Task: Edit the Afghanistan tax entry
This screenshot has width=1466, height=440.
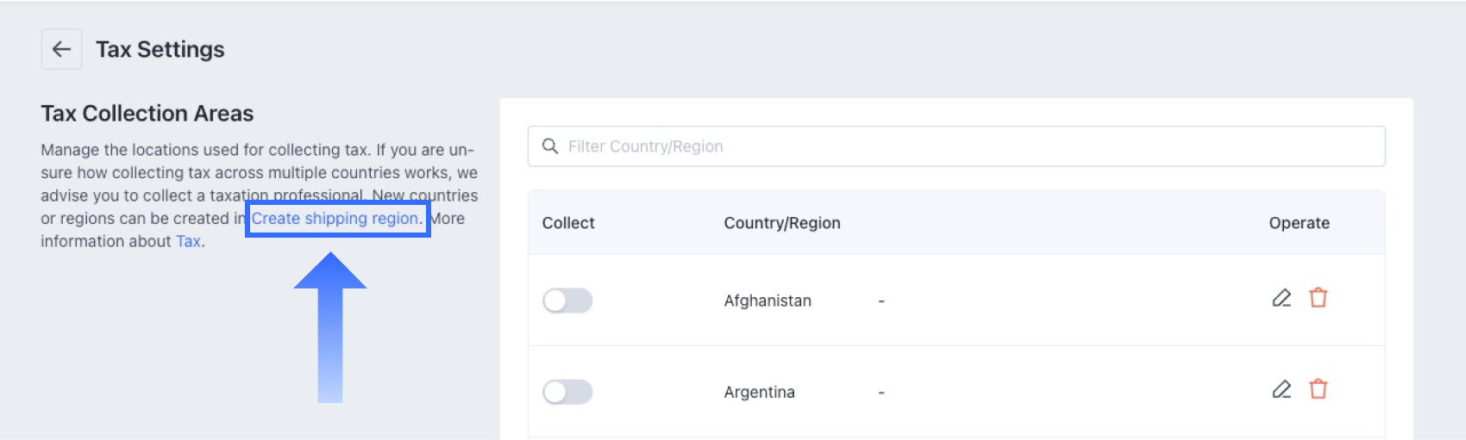Action: pos(1281,298)
